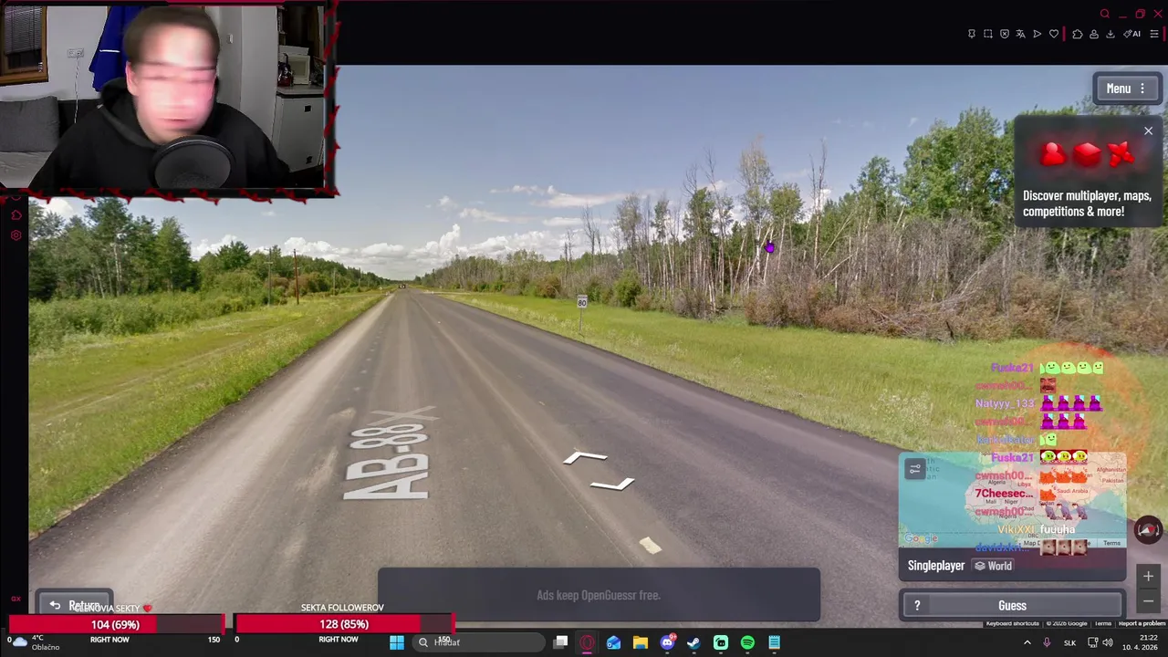The width and height of the screenshot is (1168, 657).
Task: Click the Ads keep OpenGuessr free banner
Action: [x=599, y=595]
